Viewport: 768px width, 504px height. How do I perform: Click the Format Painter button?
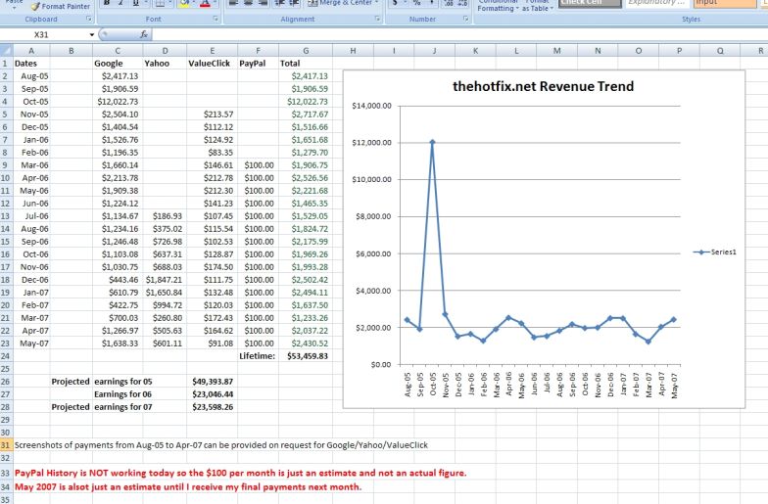61,6
